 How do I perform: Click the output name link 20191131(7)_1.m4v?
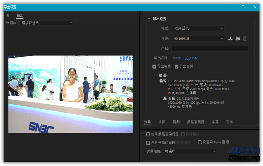click(185, 58)
